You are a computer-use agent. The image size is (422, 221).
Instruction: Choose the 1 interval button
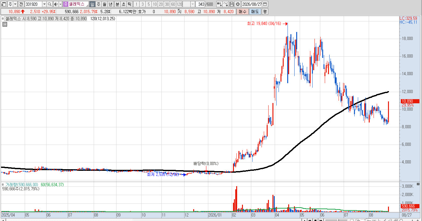(136, 4)
